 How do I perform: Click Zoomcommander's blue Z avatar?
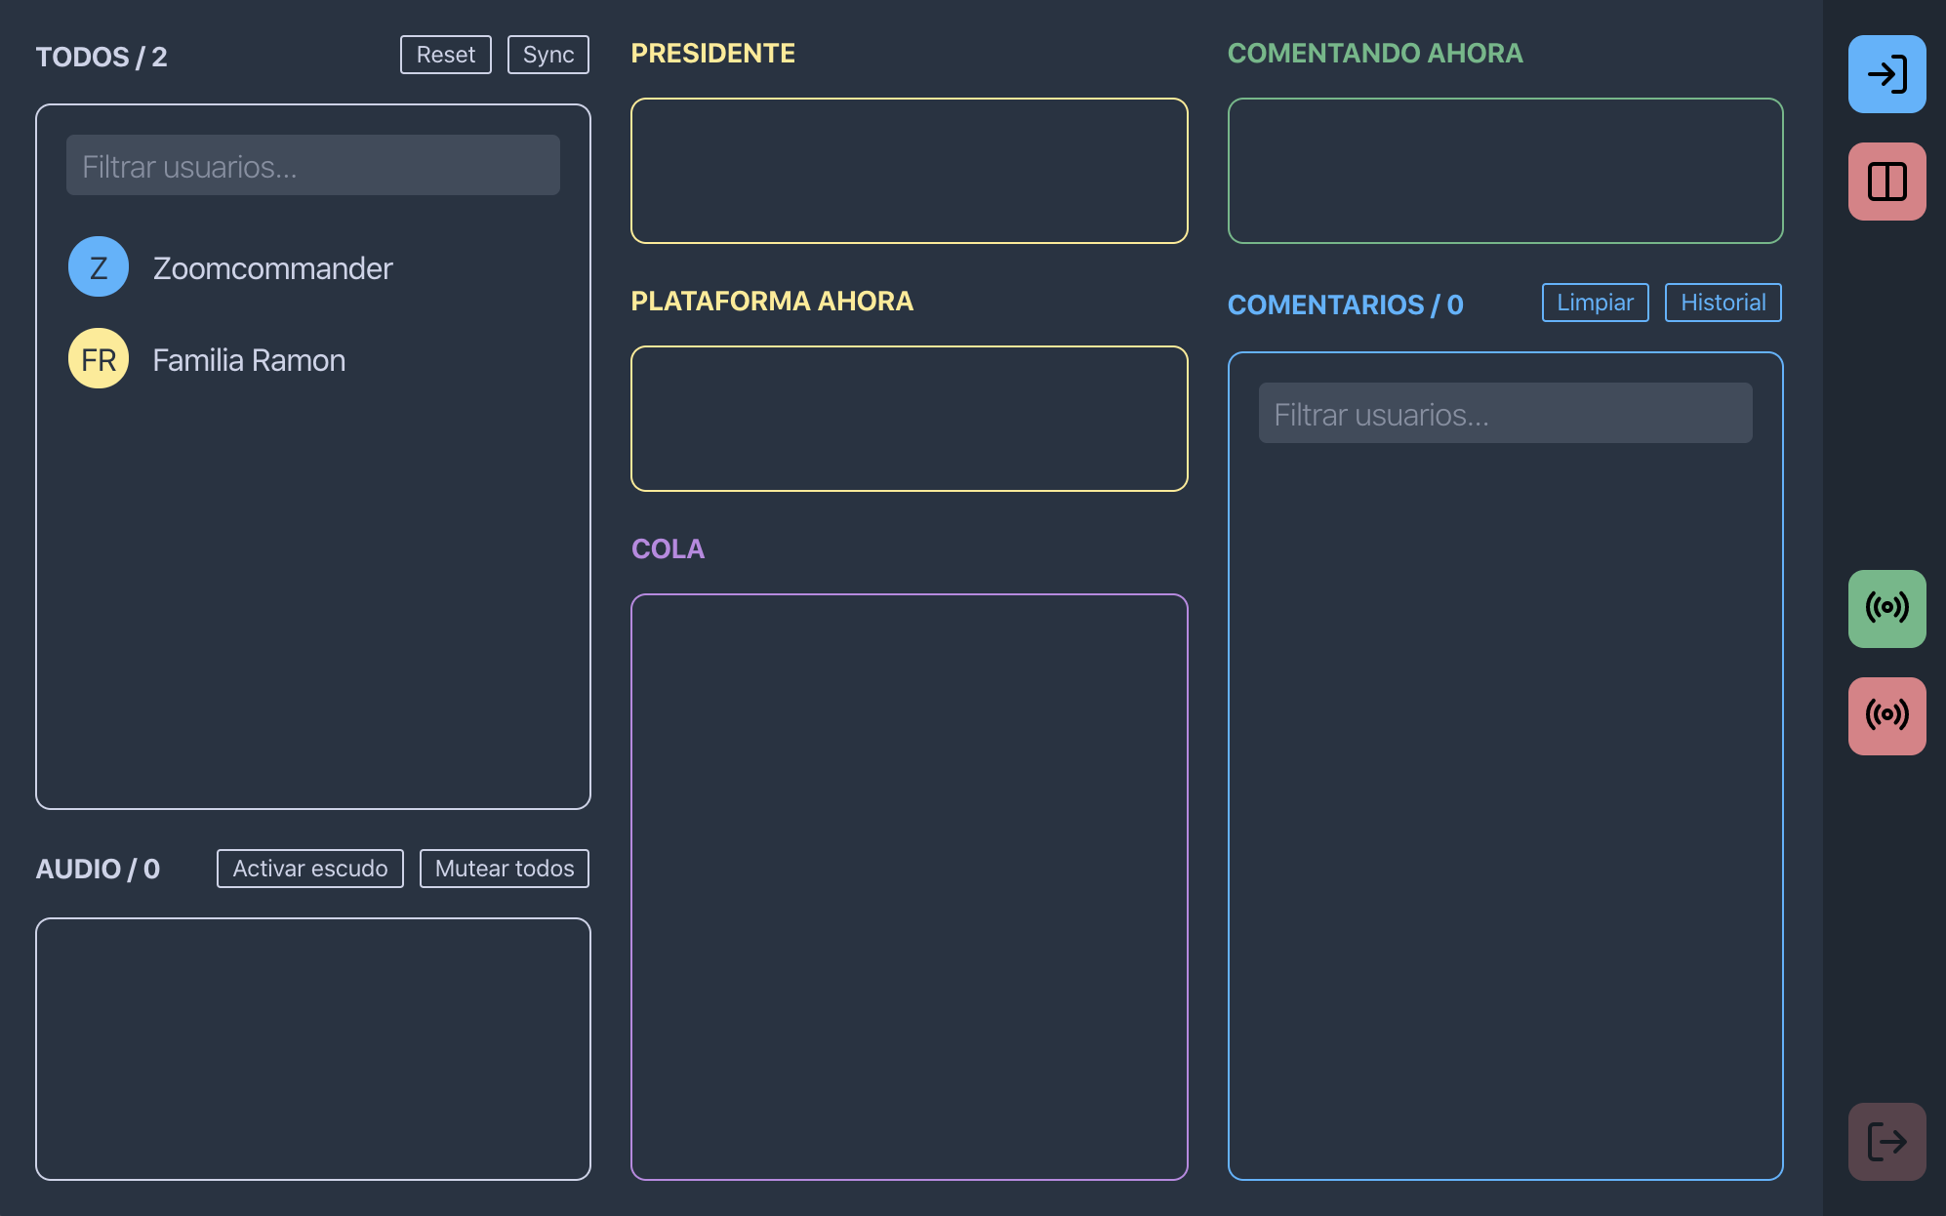click(99, 266)
